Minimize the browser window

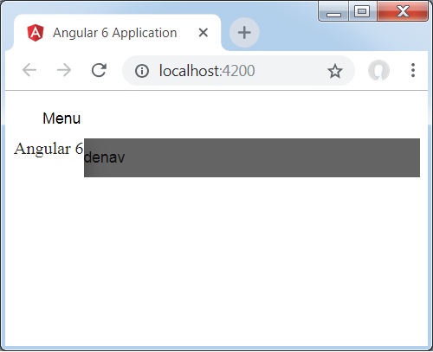333,11
